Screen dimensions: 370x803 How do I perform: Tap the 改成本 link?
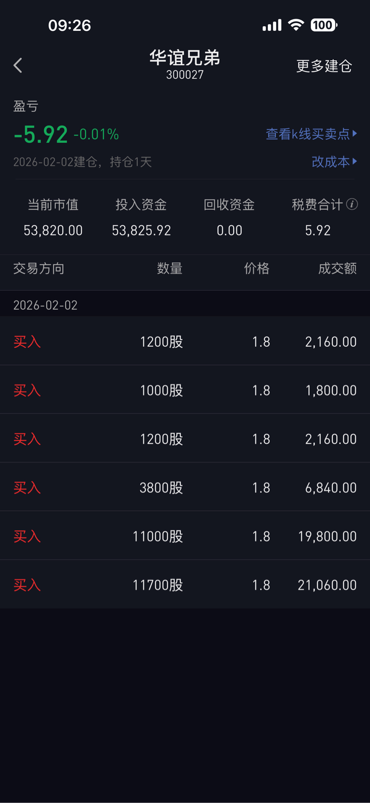coord(330,162)
